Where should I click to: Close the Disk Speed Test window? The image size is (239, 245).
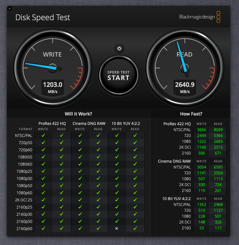[9, 8]
